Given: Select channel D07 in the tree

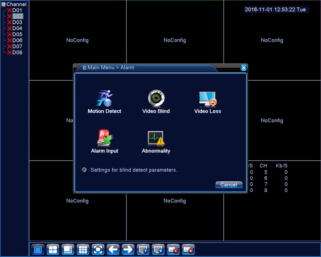Looking at the screenshot, I should coord(17,46).
